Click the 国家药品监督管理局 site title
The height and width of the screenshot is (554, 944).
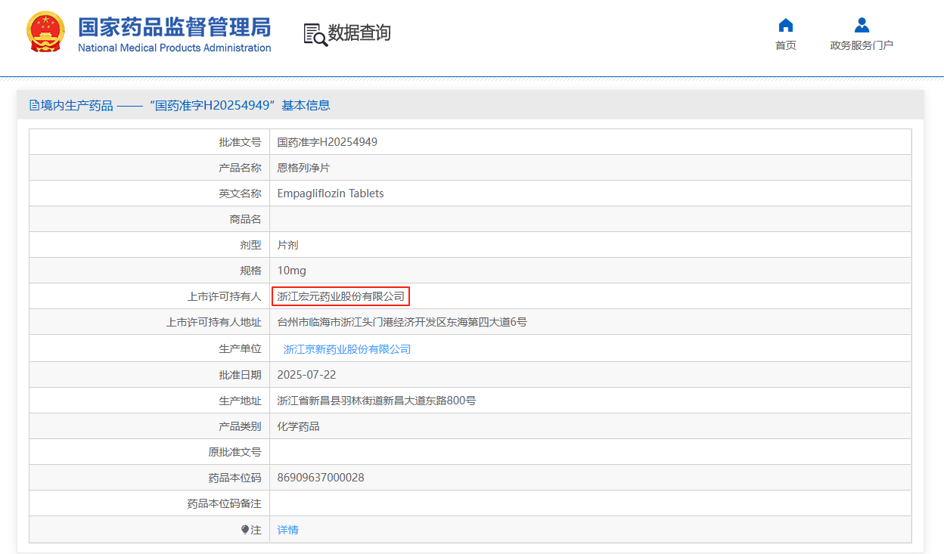coord(175,28)
